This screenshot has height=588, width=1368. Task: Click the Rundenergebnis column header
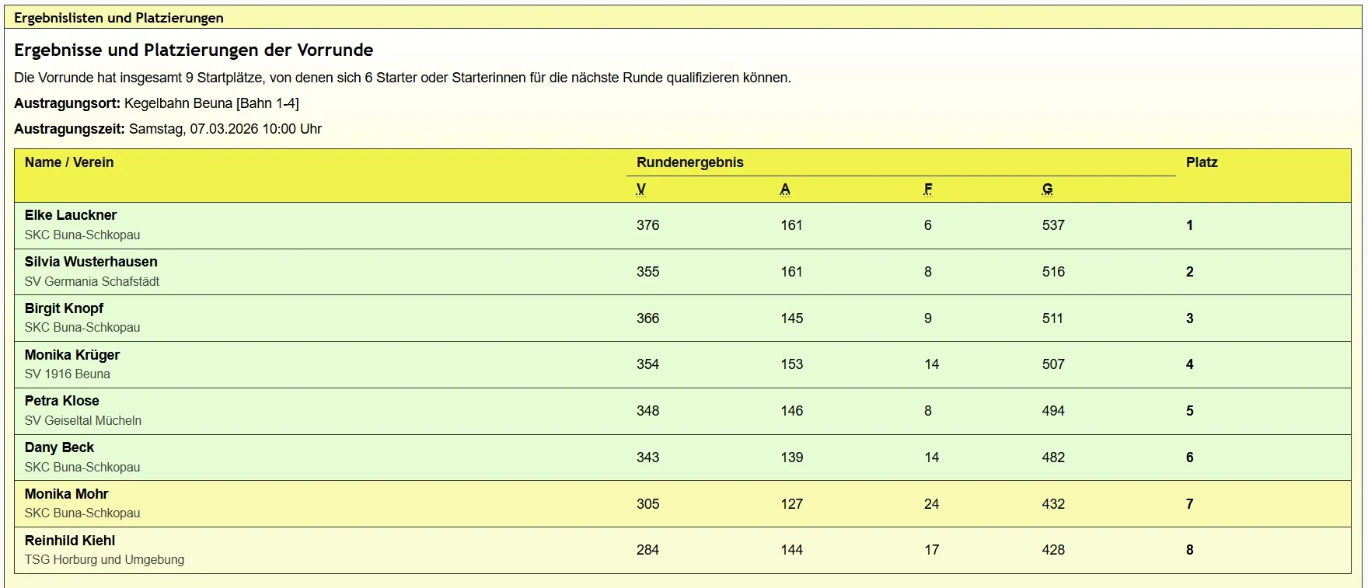click(689, 162)
